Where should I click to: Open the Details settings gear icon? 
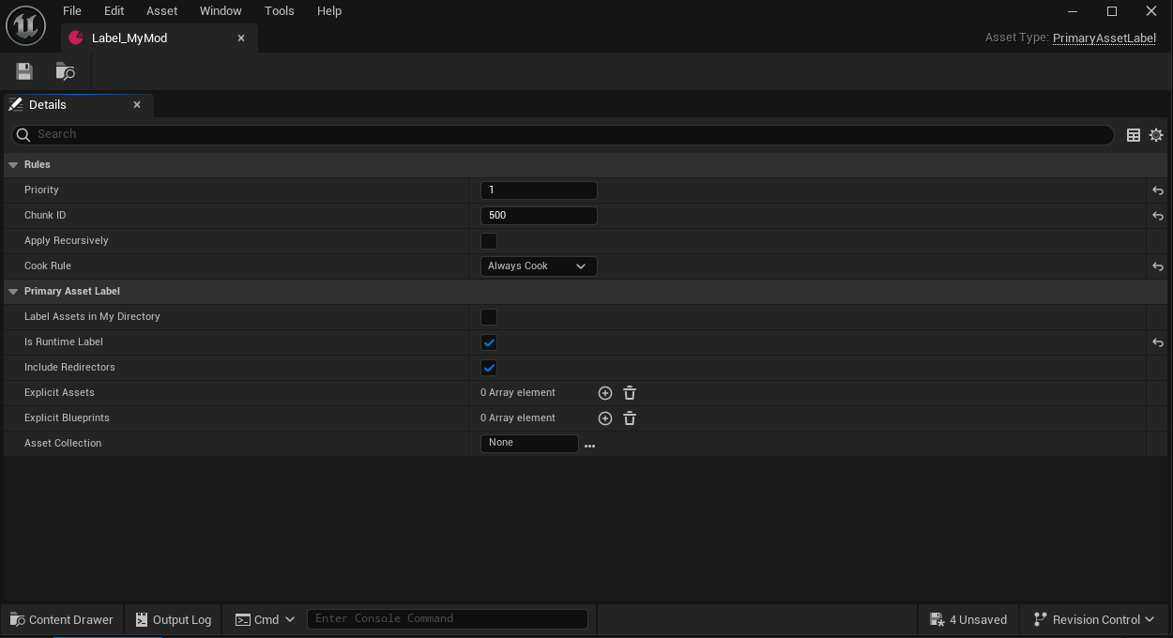coord(1156,135)
